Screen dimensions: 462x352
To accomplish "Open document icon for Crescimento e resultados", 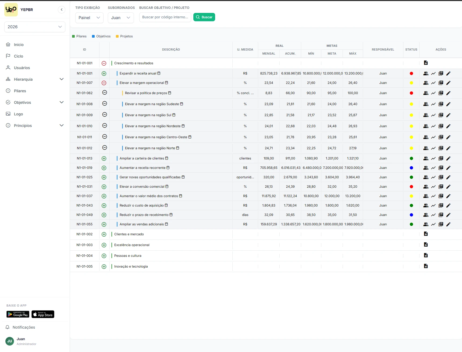I will coord(426,63).
